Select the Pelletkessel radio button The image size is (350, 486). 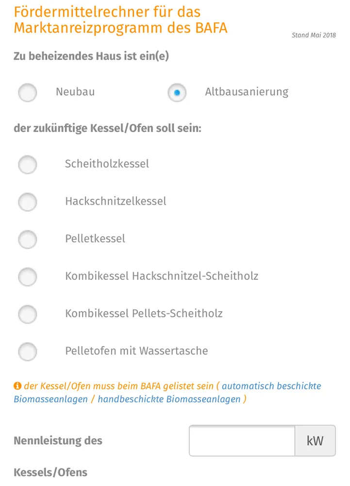click(x=28, y=239)
